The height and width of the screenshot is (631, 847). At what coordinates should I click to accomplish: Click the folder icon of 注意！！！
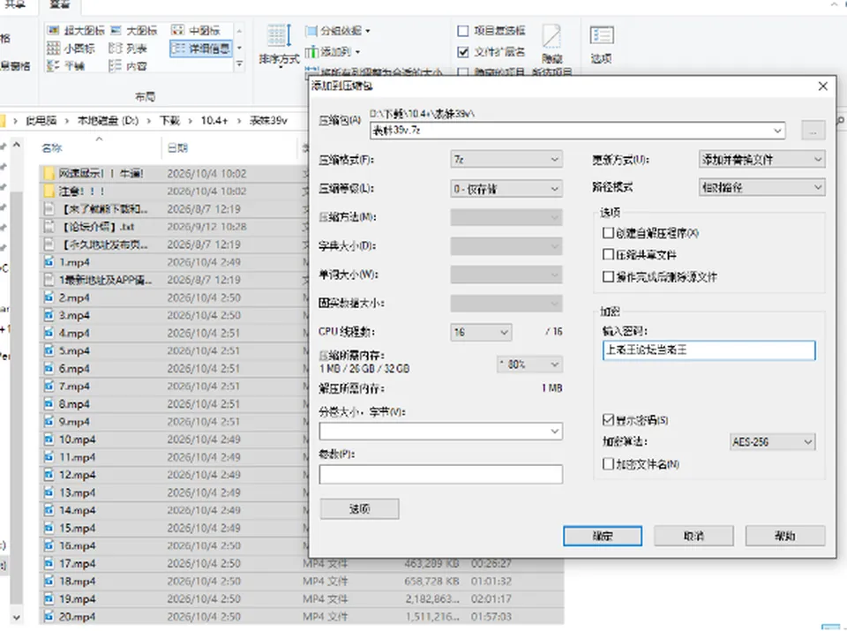(x=49, y=192)
